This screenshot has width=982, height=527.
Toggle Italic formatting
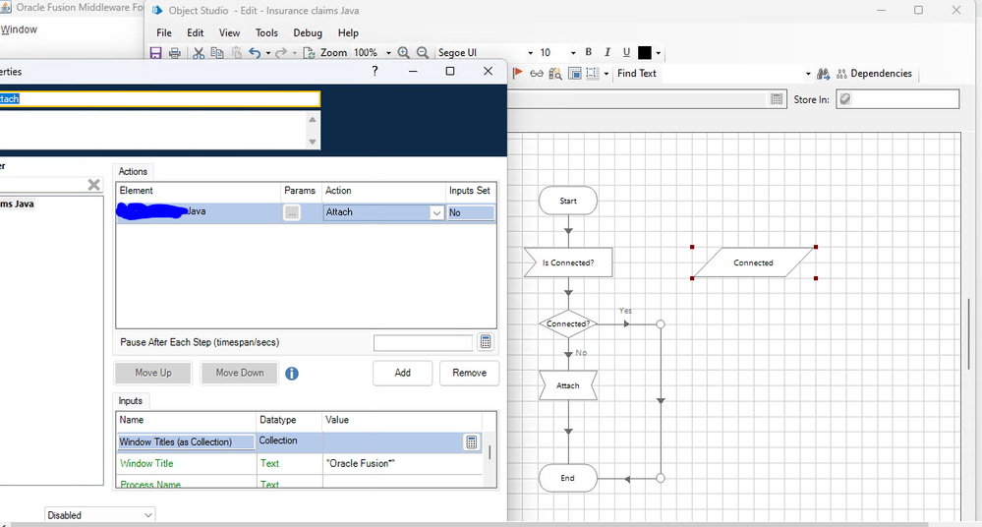(x=607, y=53)
